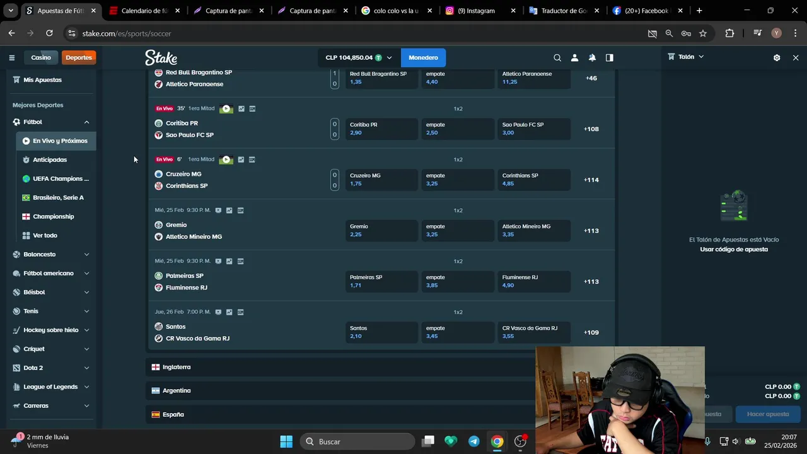Open Mis Apuestas in sidebar
This screenshot has height=454, width=807.
click(42, 80)
